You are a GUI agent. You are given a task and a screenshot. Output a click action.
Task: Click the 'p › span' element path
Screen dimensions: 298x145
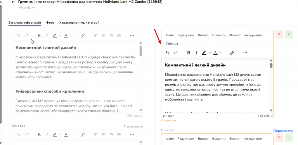coord(169,116)
